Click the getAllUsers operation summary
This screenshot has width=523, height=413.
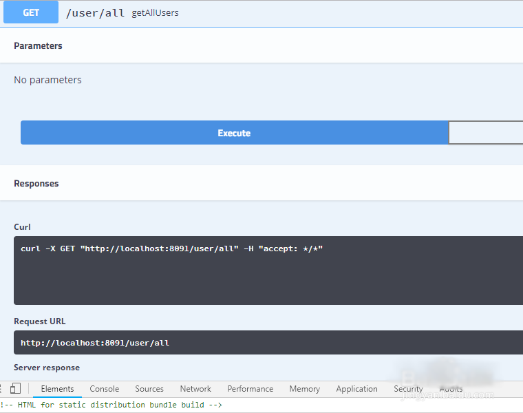(155, 12)
